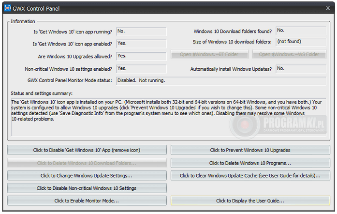Select Windows 10 Download folders found field
The image size is (337, 214).
click(301, 31)
